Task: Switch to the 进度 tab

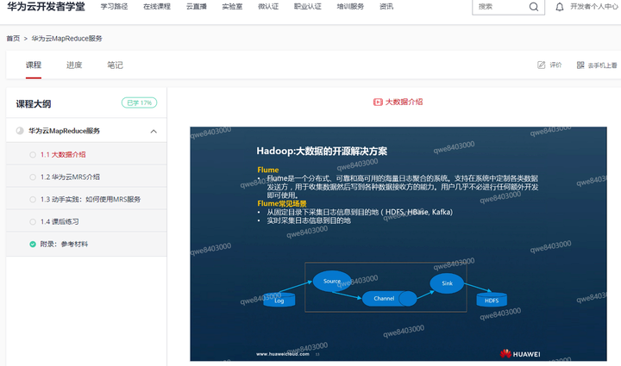Action: (74, 65)
